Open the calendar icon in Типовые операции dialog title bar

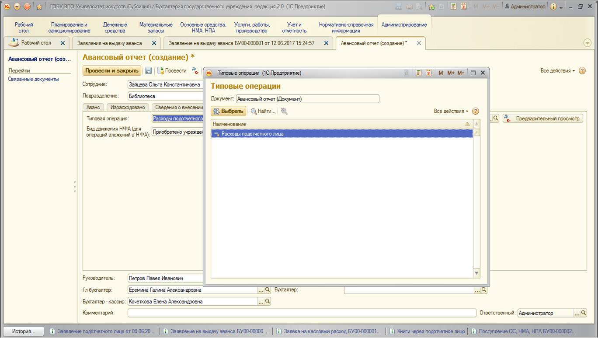[429, 73]
